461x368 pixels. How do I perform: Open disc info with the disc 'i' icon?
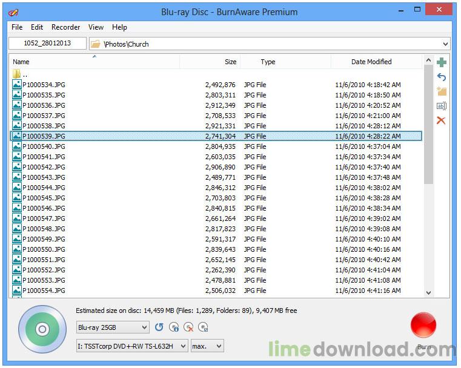coord(174,327)
